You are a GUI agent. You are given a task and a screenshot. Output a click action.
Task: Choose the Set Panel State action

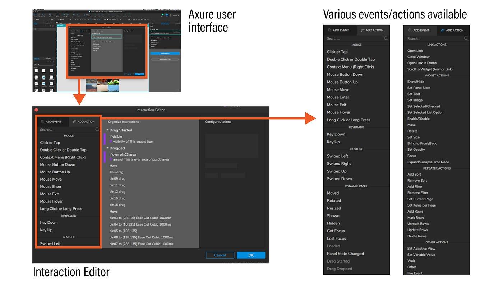(419, 88)
